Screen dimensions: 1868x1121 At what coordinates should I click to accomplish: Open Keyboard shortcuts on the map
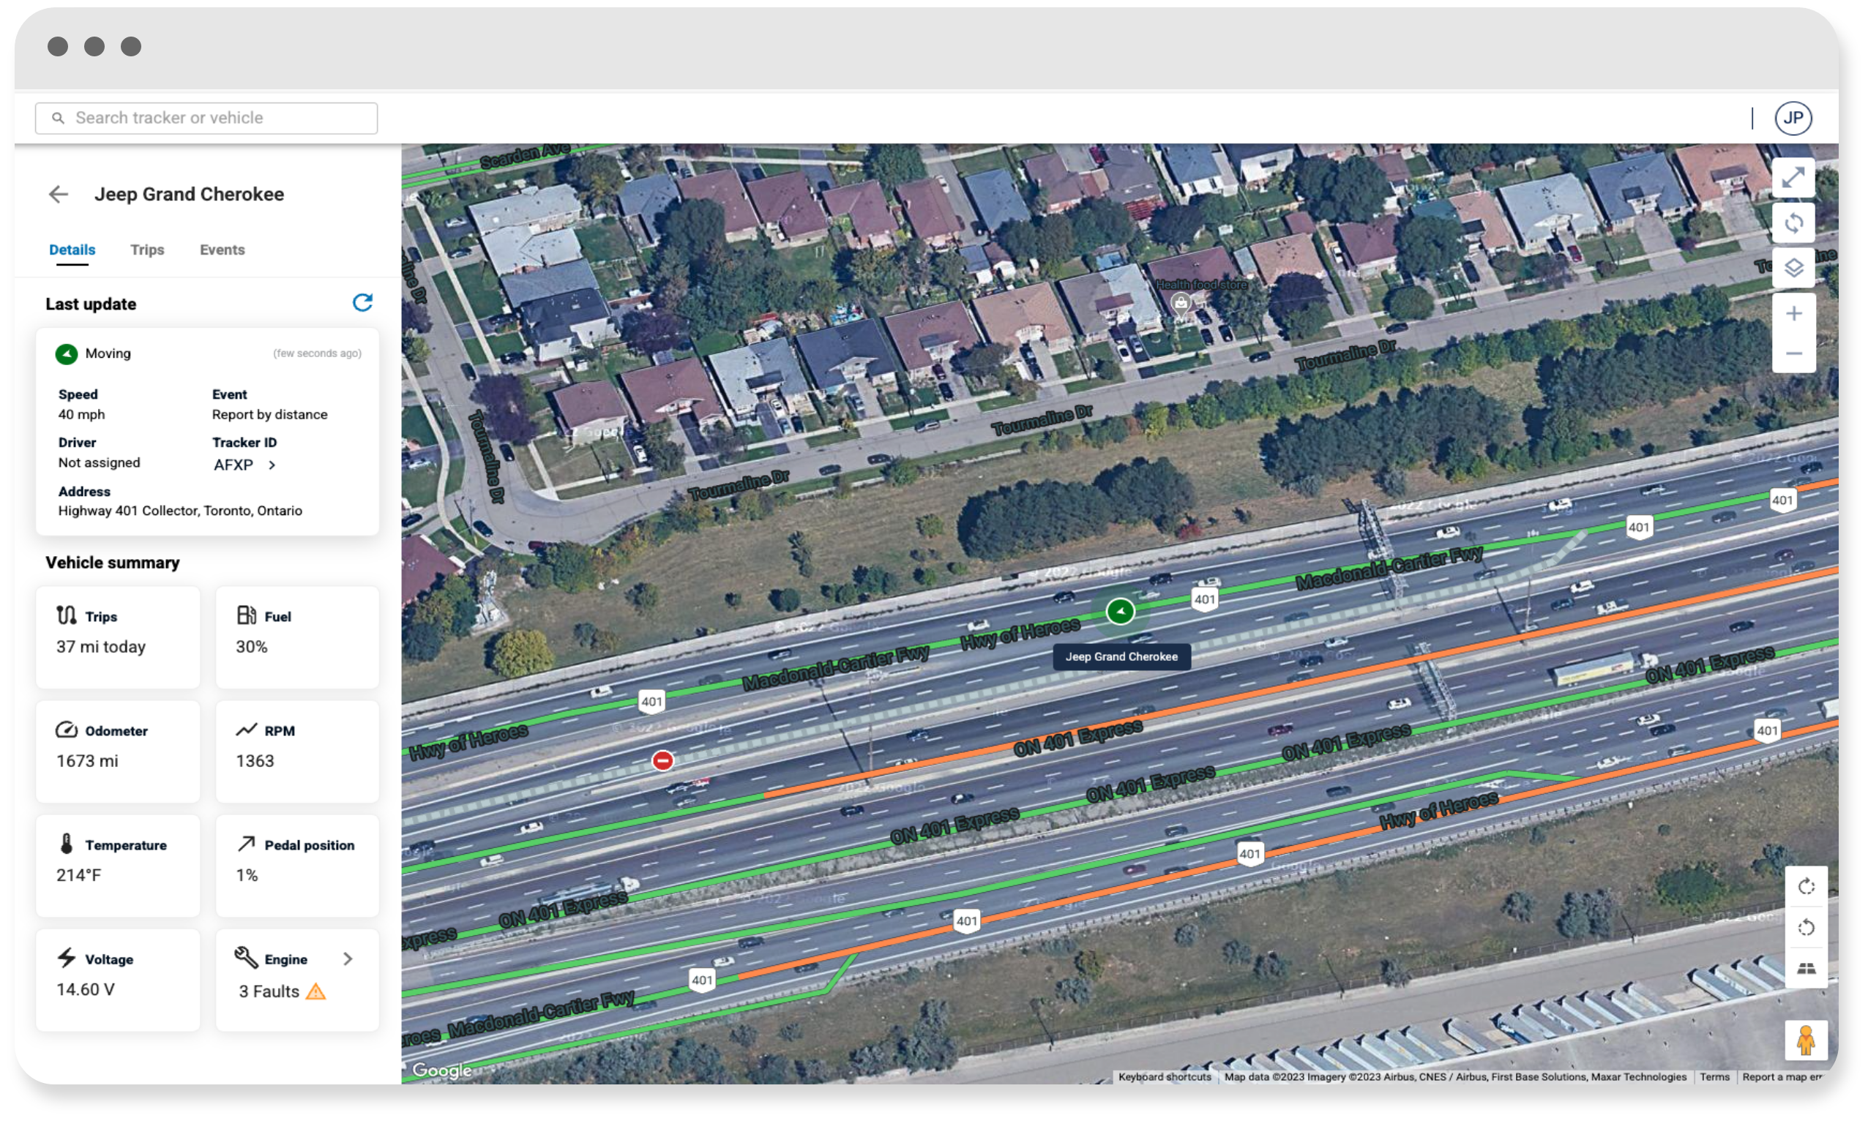click(x=1164, y=1077)
